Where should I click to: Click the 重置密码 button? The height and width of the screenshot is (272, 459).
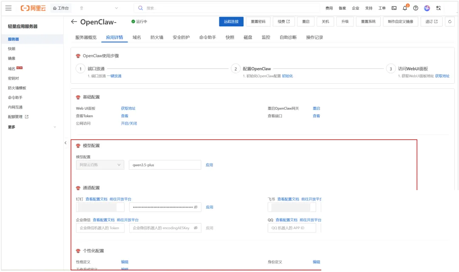258,22
